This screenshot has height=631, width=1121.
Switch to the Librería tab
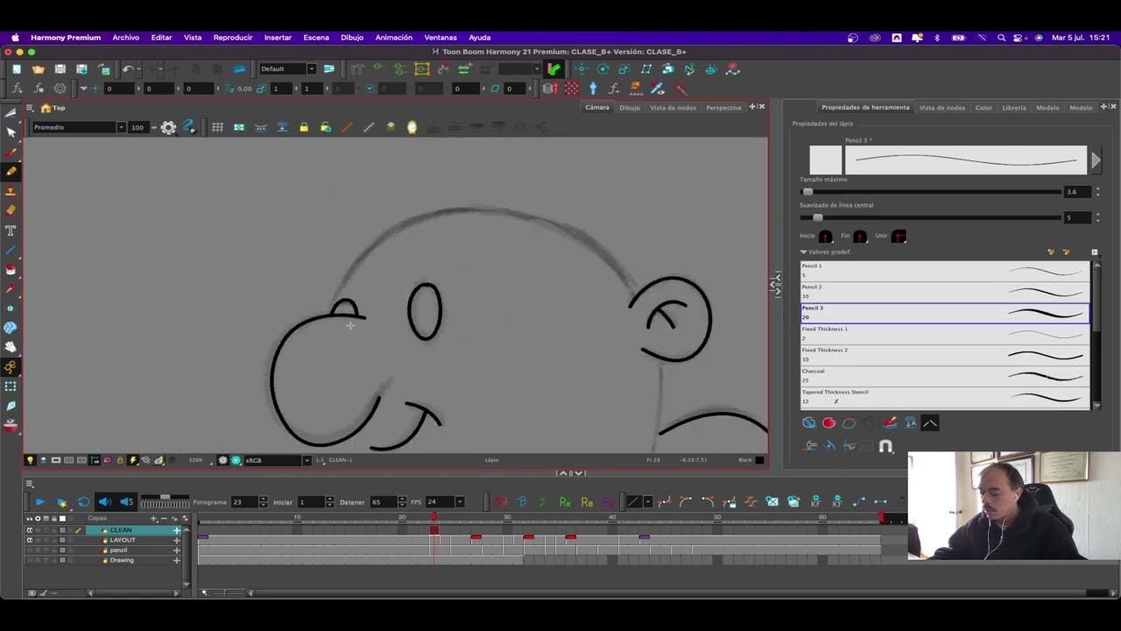[1014, 108]
